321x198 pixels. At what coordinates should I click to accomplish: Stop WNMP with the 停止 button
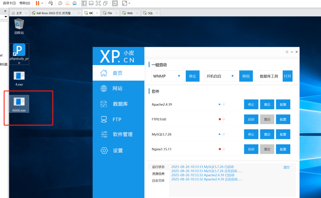(193, 76)
